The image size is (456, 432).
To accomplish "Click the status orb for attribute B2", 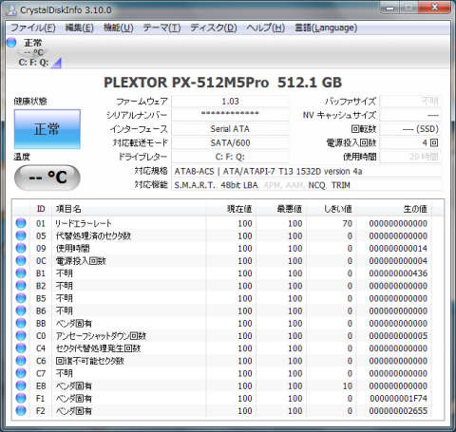I will 21,286.
